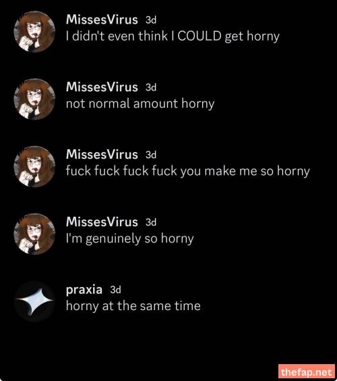Select 3d timestamp above 'I'm genuinely so' message

151,222
